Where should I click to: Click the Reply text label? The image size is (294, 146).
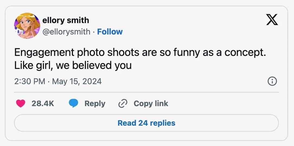(x=95, y=103)
